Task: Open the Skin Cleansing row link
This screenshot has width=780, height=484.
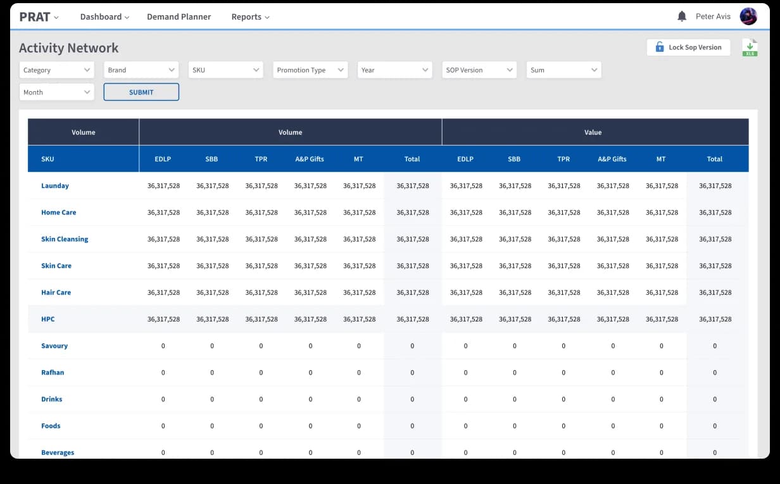Action: (65, 239)
